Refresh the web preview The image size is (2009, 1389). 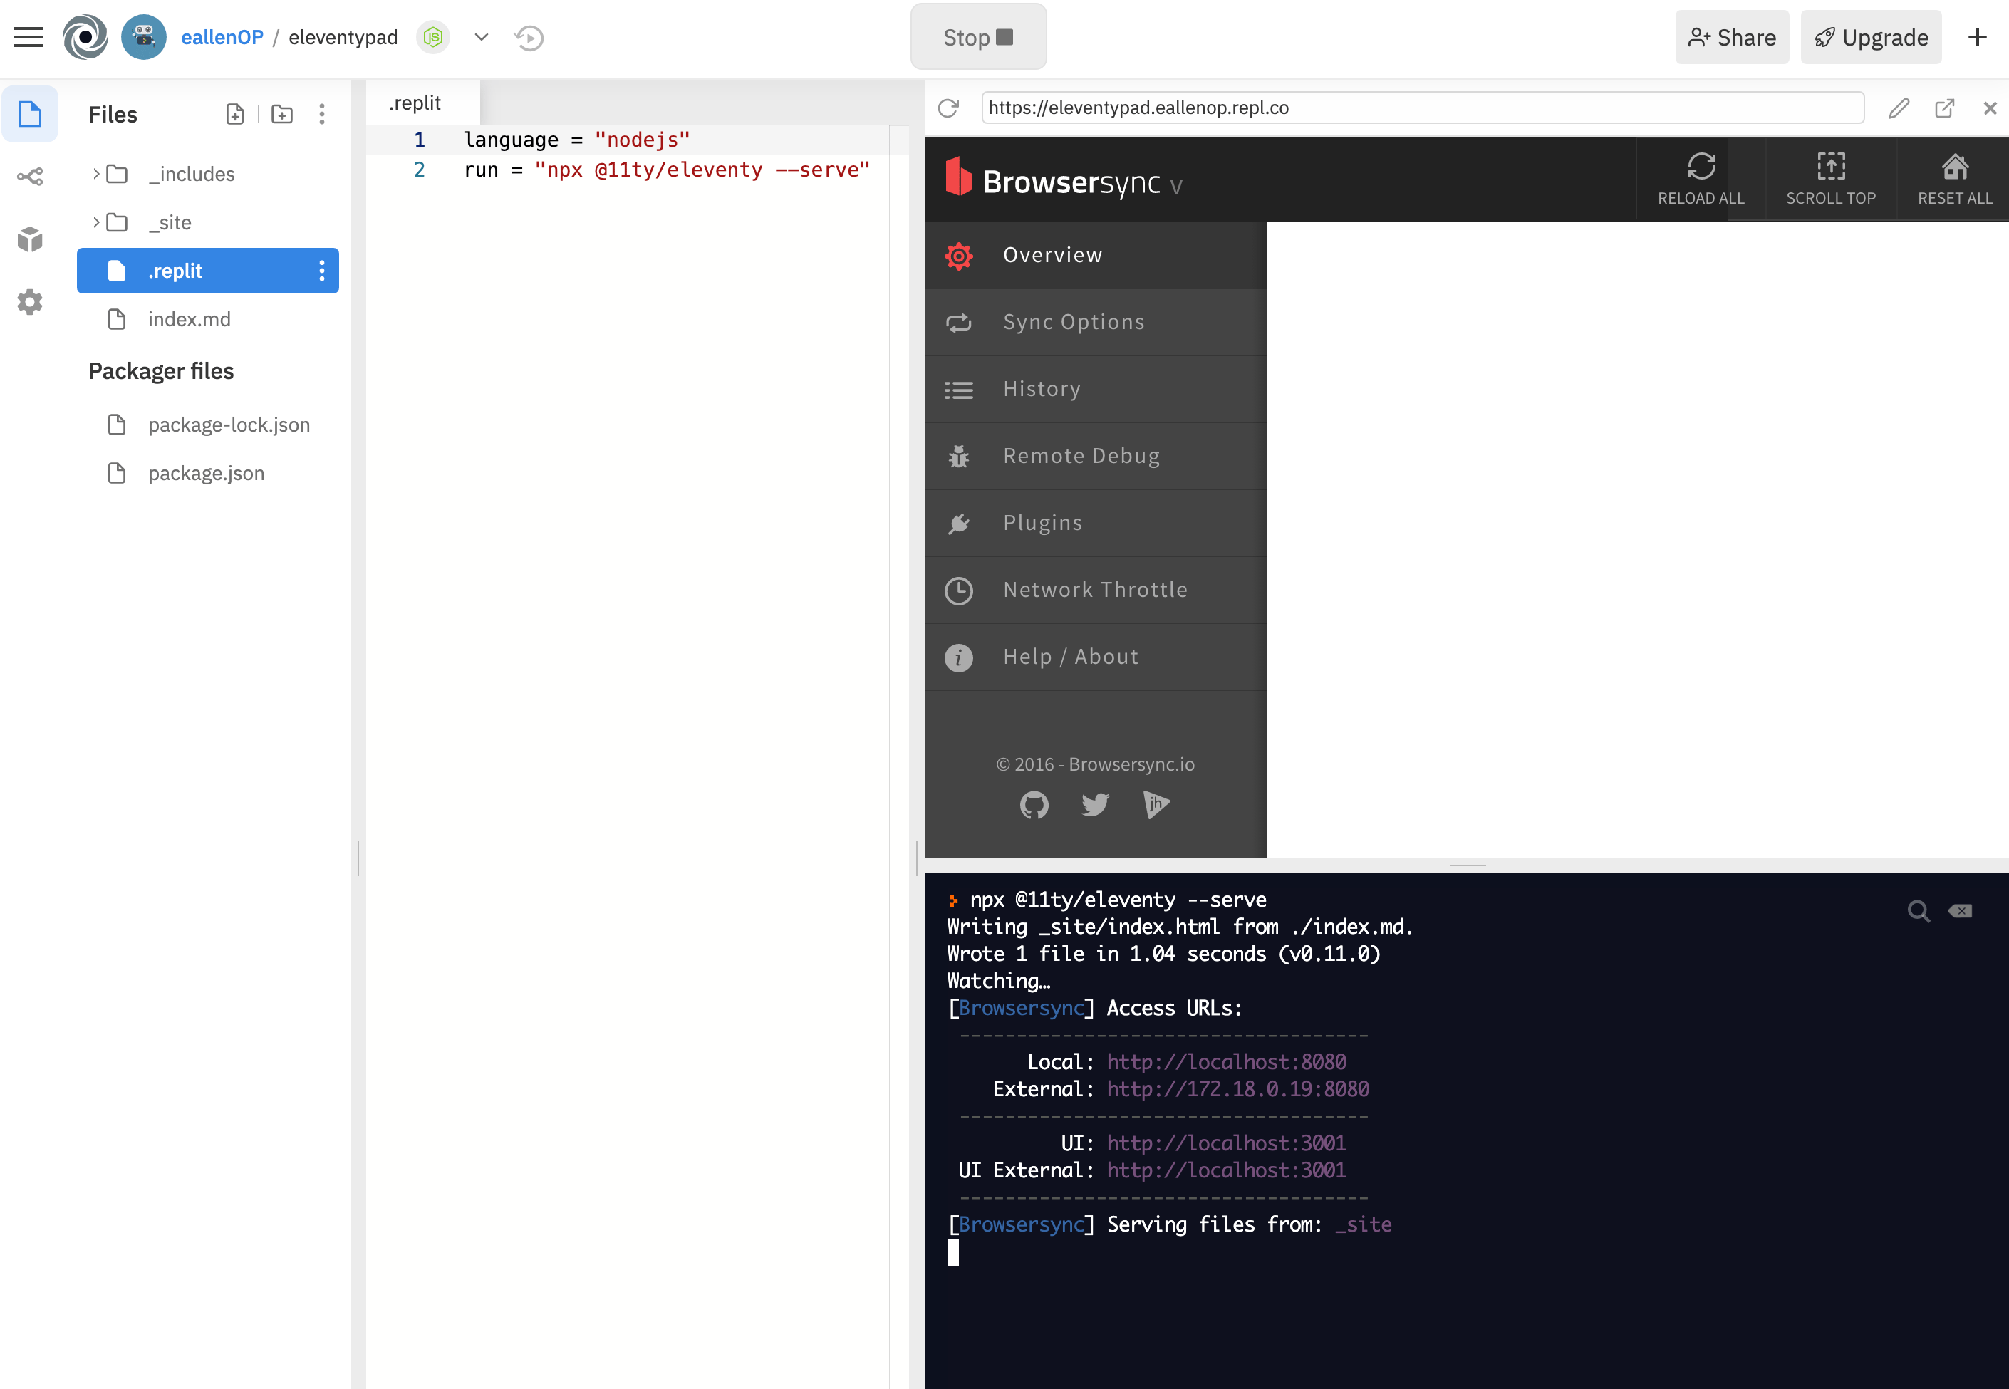coord(949,108)
